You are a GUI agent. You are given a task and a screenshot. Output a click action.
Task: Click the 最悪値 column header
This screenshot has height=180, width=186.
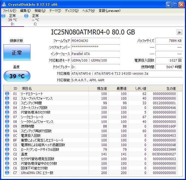point(118,89)
